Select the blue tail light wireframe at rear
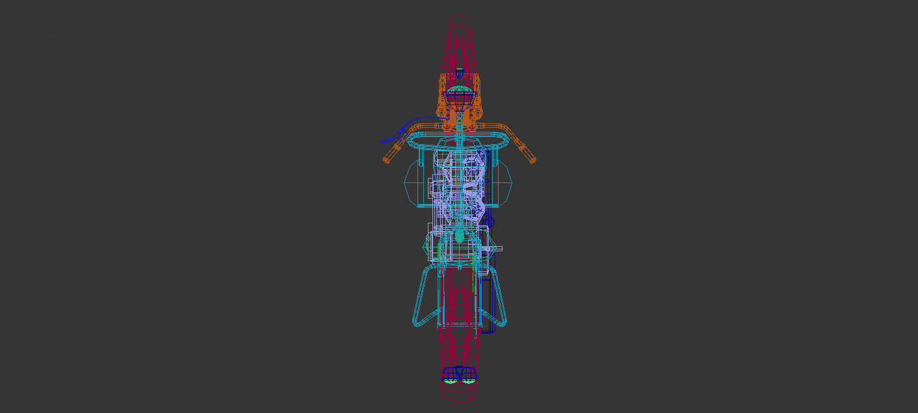 click(459, 374)
